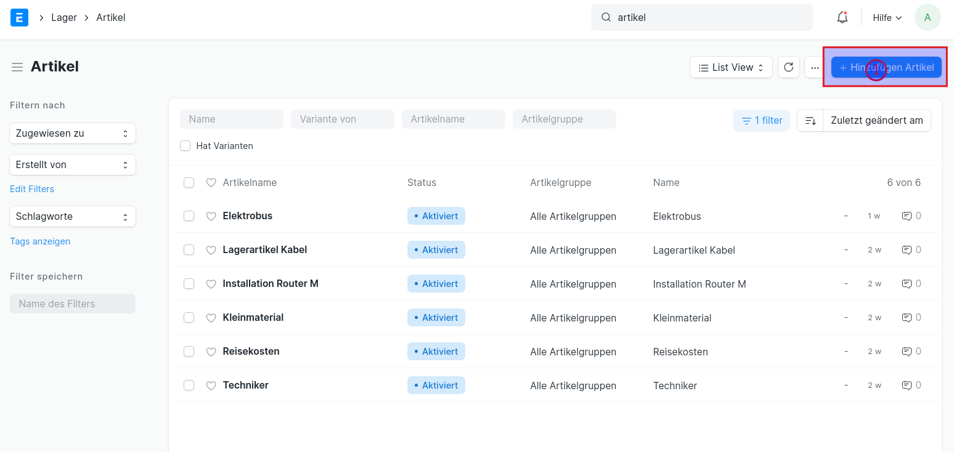The width and height of the screenshot is (954, 452).
Task: Open the Techniker item link
Action: point(246,385)
